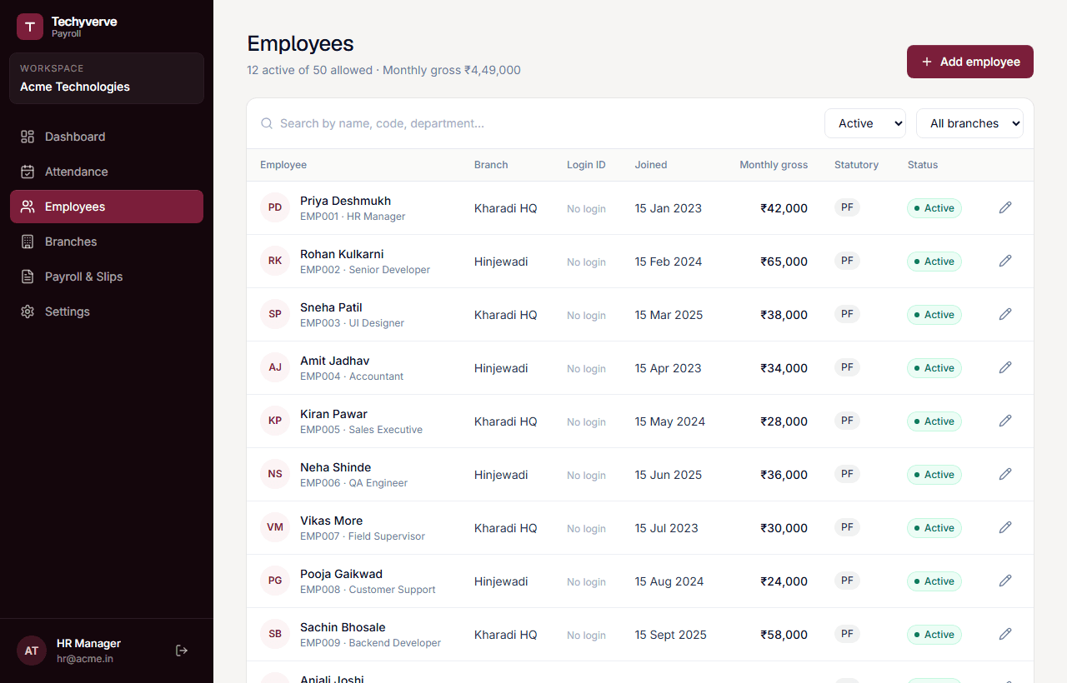The width and height of the screenshot is (1067, 683).
Task: Open Payroll & Slips section
Action: point(107,277)
